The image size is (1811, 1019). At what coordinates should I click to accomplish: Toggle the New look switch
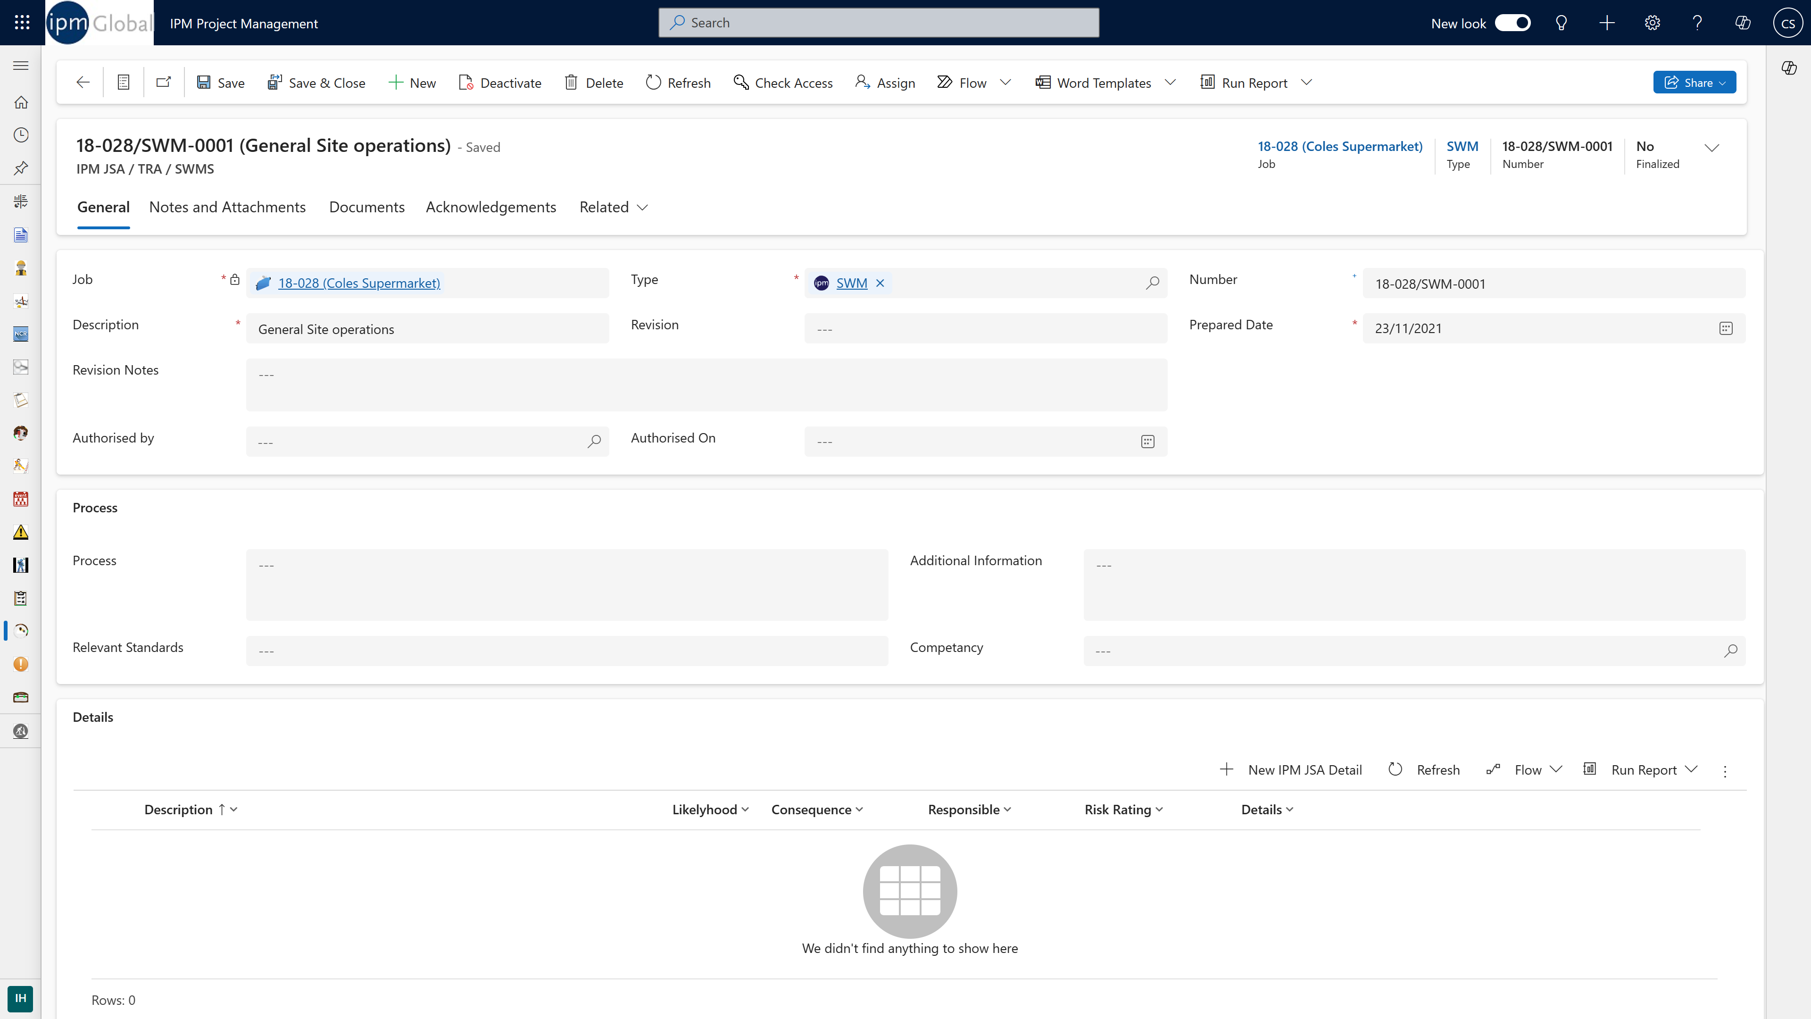pyautogui.click(x=1513, y=23)
